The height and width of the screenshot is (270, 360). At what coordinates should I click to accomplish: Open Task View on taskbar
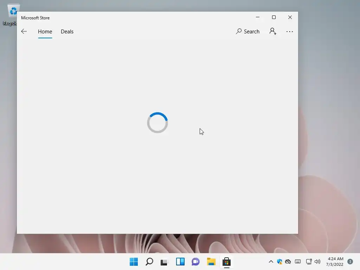tap(165, 262)
